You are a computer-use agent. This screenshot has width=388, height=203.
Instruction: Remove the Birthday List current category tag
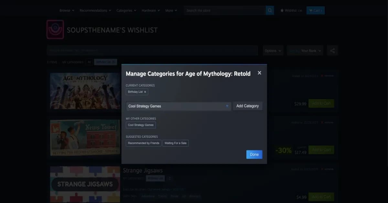click(145, 92)
